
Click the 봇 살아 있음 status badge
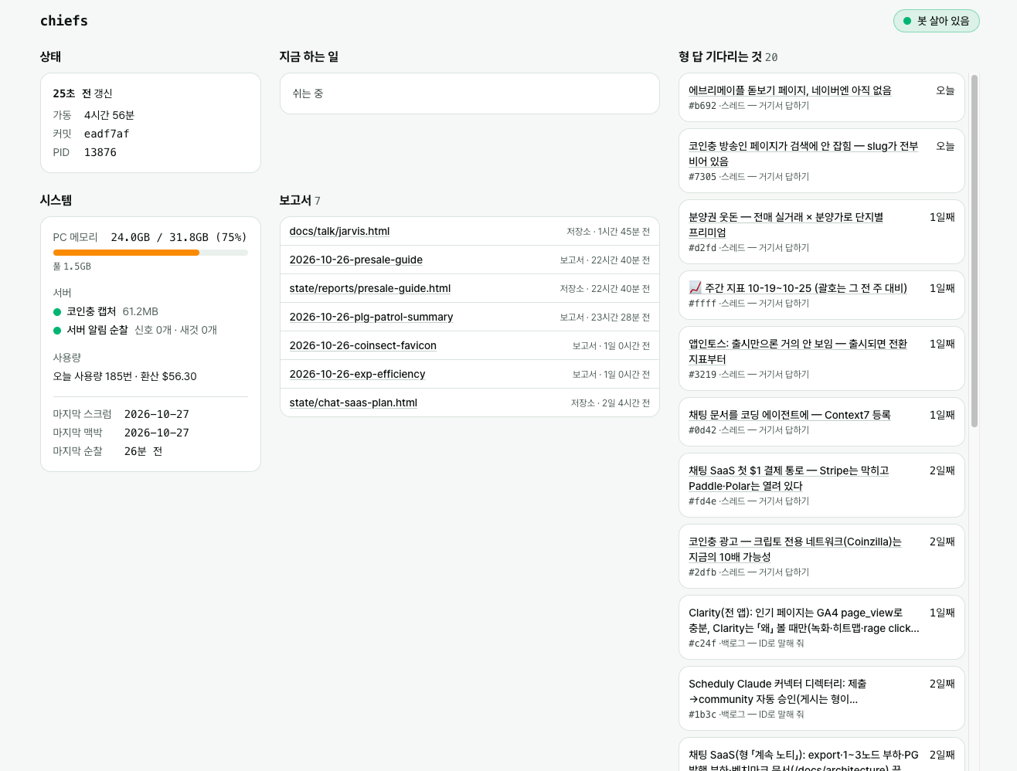point(936,21)
